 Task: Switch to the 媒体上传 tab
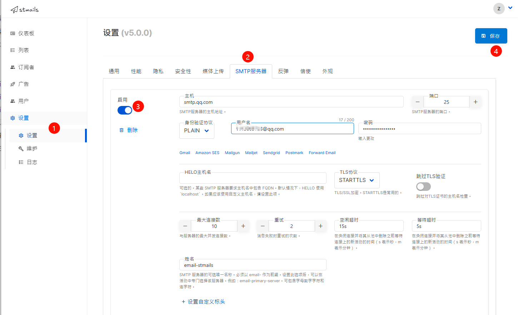pyautogui.click(x=213, y=71)
